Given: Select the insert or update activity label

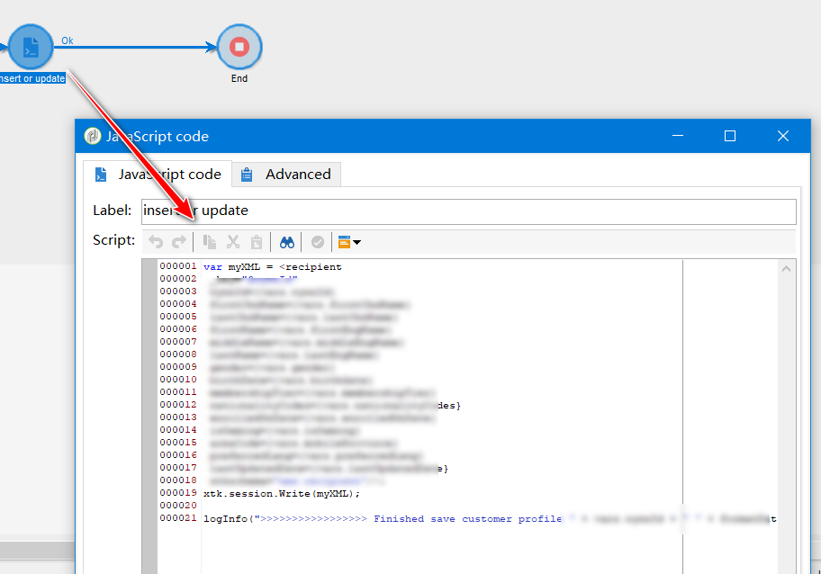Looking at the screenshot, I should pyautogui.click(x=32, y=77).
